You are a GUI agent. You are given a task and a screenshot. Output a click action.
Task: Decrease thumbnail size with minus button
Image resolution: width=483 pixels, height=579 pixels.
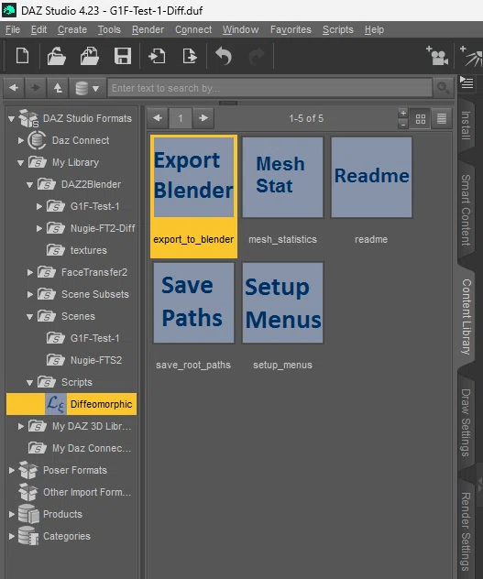[403, 124]
